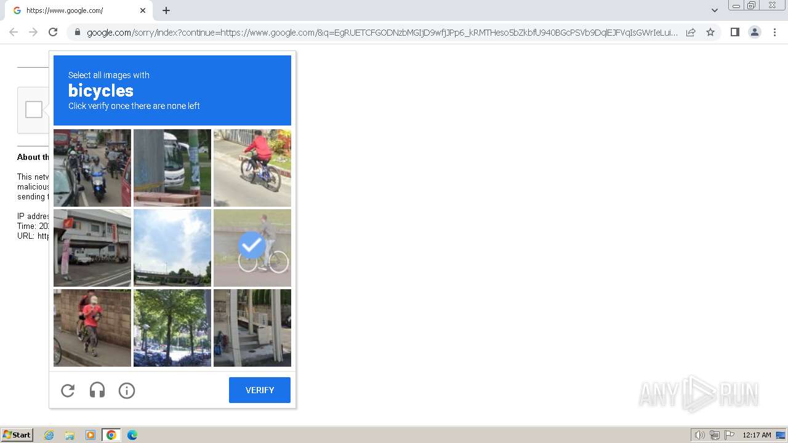Click the blue VERIFY button
788x443 pixels.
click(x=260, y=390)
